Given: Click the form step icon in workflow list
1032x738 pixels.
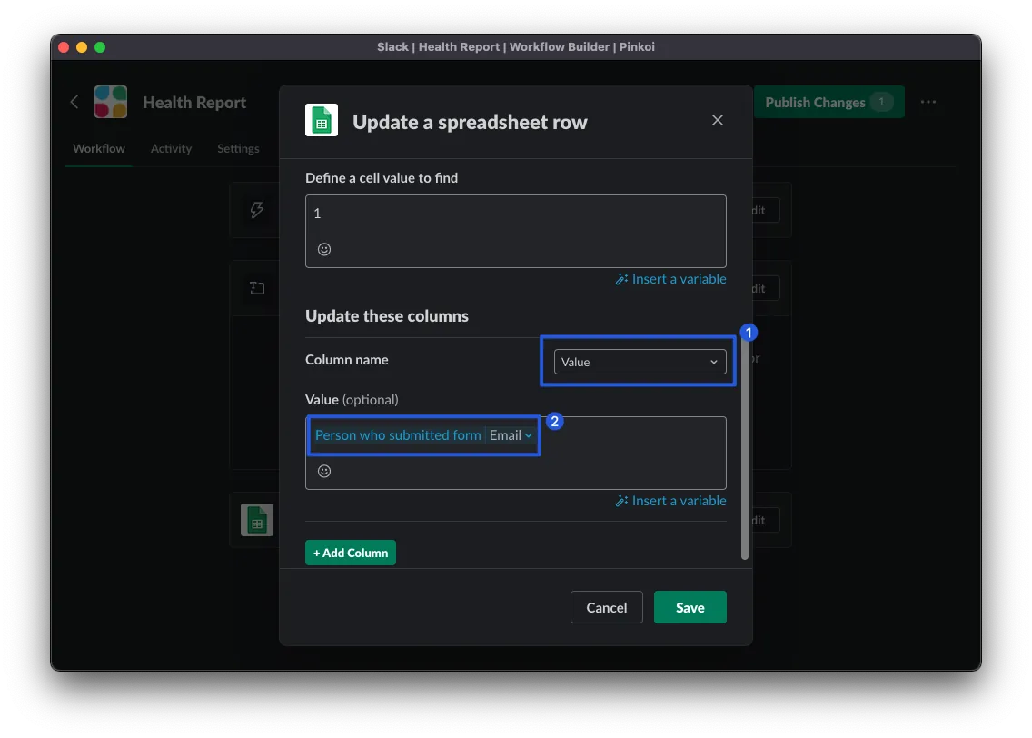Looking at the screenshot, I should point(257,288).
